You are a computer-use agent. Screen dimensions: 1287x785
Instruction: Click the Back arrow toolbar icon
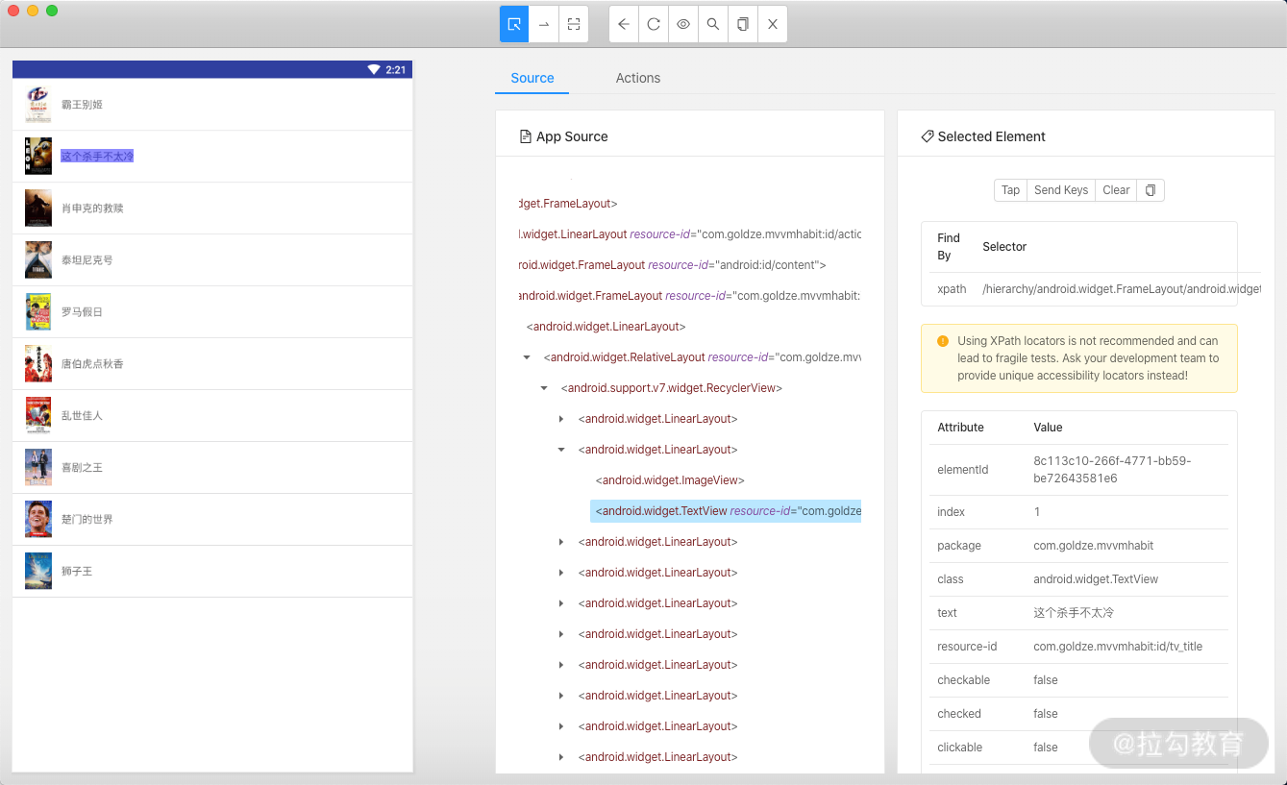(x=624, y=24)
